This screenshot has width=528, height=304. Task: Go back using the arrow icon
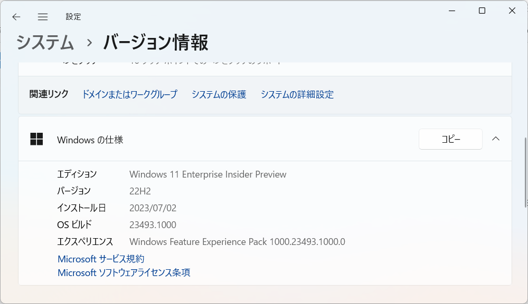tap(16, 17)
